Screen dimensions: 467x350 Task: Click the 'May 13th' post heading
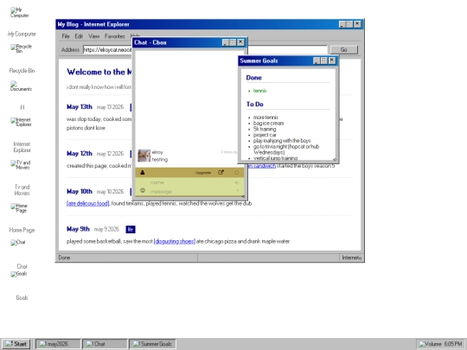80,107
